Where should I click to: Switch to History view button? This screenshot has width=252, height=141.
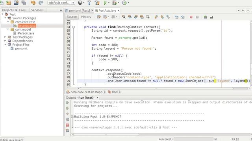(x=86, y=16)
